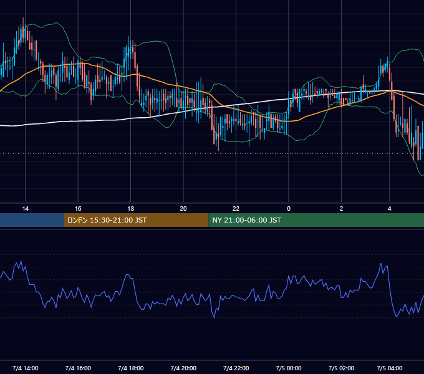This screenshot has height=374, width=424.
Task: Click the '7/4 20:00' label on oscillator axis
Action: click(183, 368)
